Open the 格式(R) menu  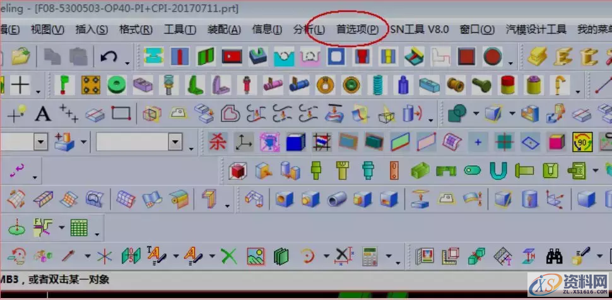pos(136,30)
